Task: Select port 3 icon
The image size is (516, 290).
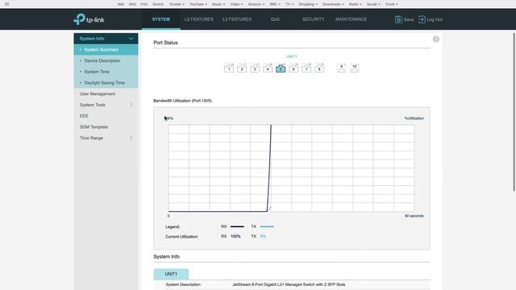Action: 255,68
